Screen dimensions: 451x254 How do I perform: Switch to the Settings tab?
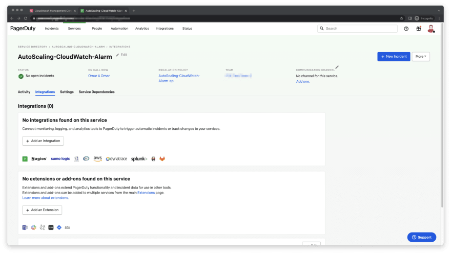[67, 92]
